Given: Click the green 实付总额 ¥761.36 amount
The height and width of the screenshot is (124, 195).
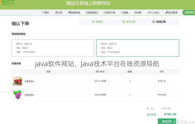Looking at the screenshot, I should [170, 114].
